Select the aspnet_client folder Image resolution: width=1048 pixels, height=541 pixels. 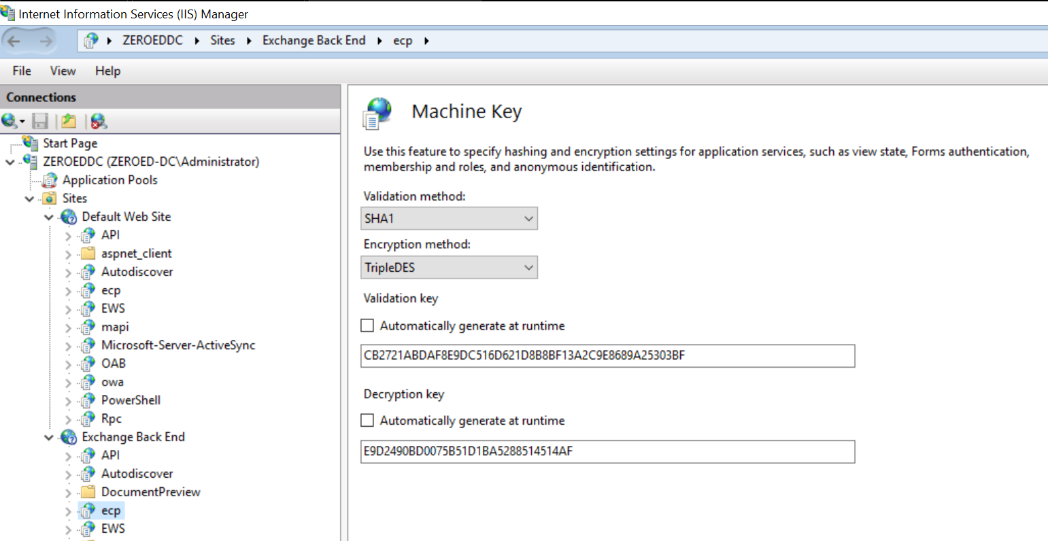[136, 254]
